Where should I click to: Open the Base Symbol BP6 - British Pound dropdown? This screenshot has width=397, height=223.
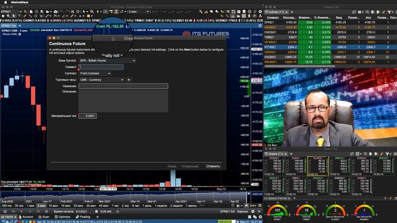tap(107, 61)
